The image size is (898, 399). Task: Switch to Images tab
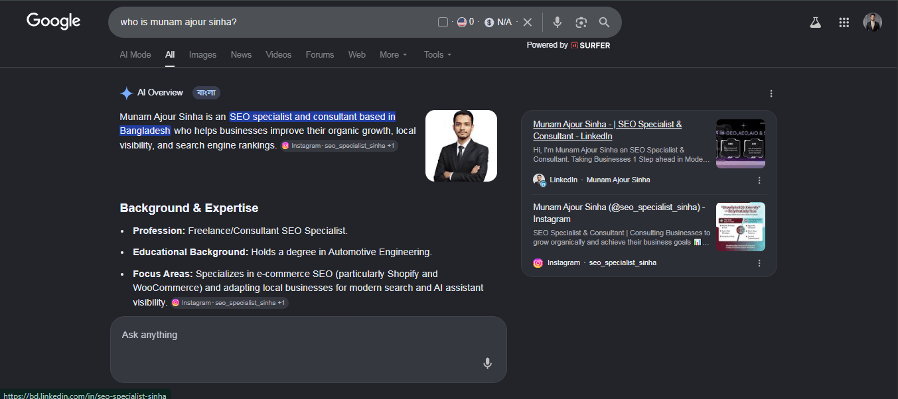point(203,54)
